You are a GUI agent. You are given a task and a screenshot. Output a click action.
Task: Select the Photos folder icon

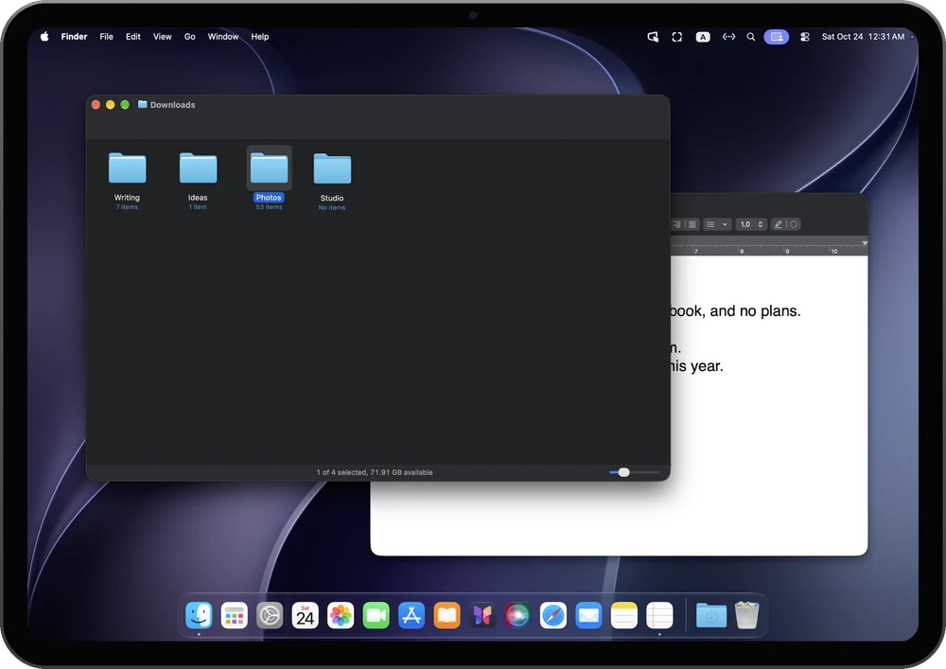269,167
